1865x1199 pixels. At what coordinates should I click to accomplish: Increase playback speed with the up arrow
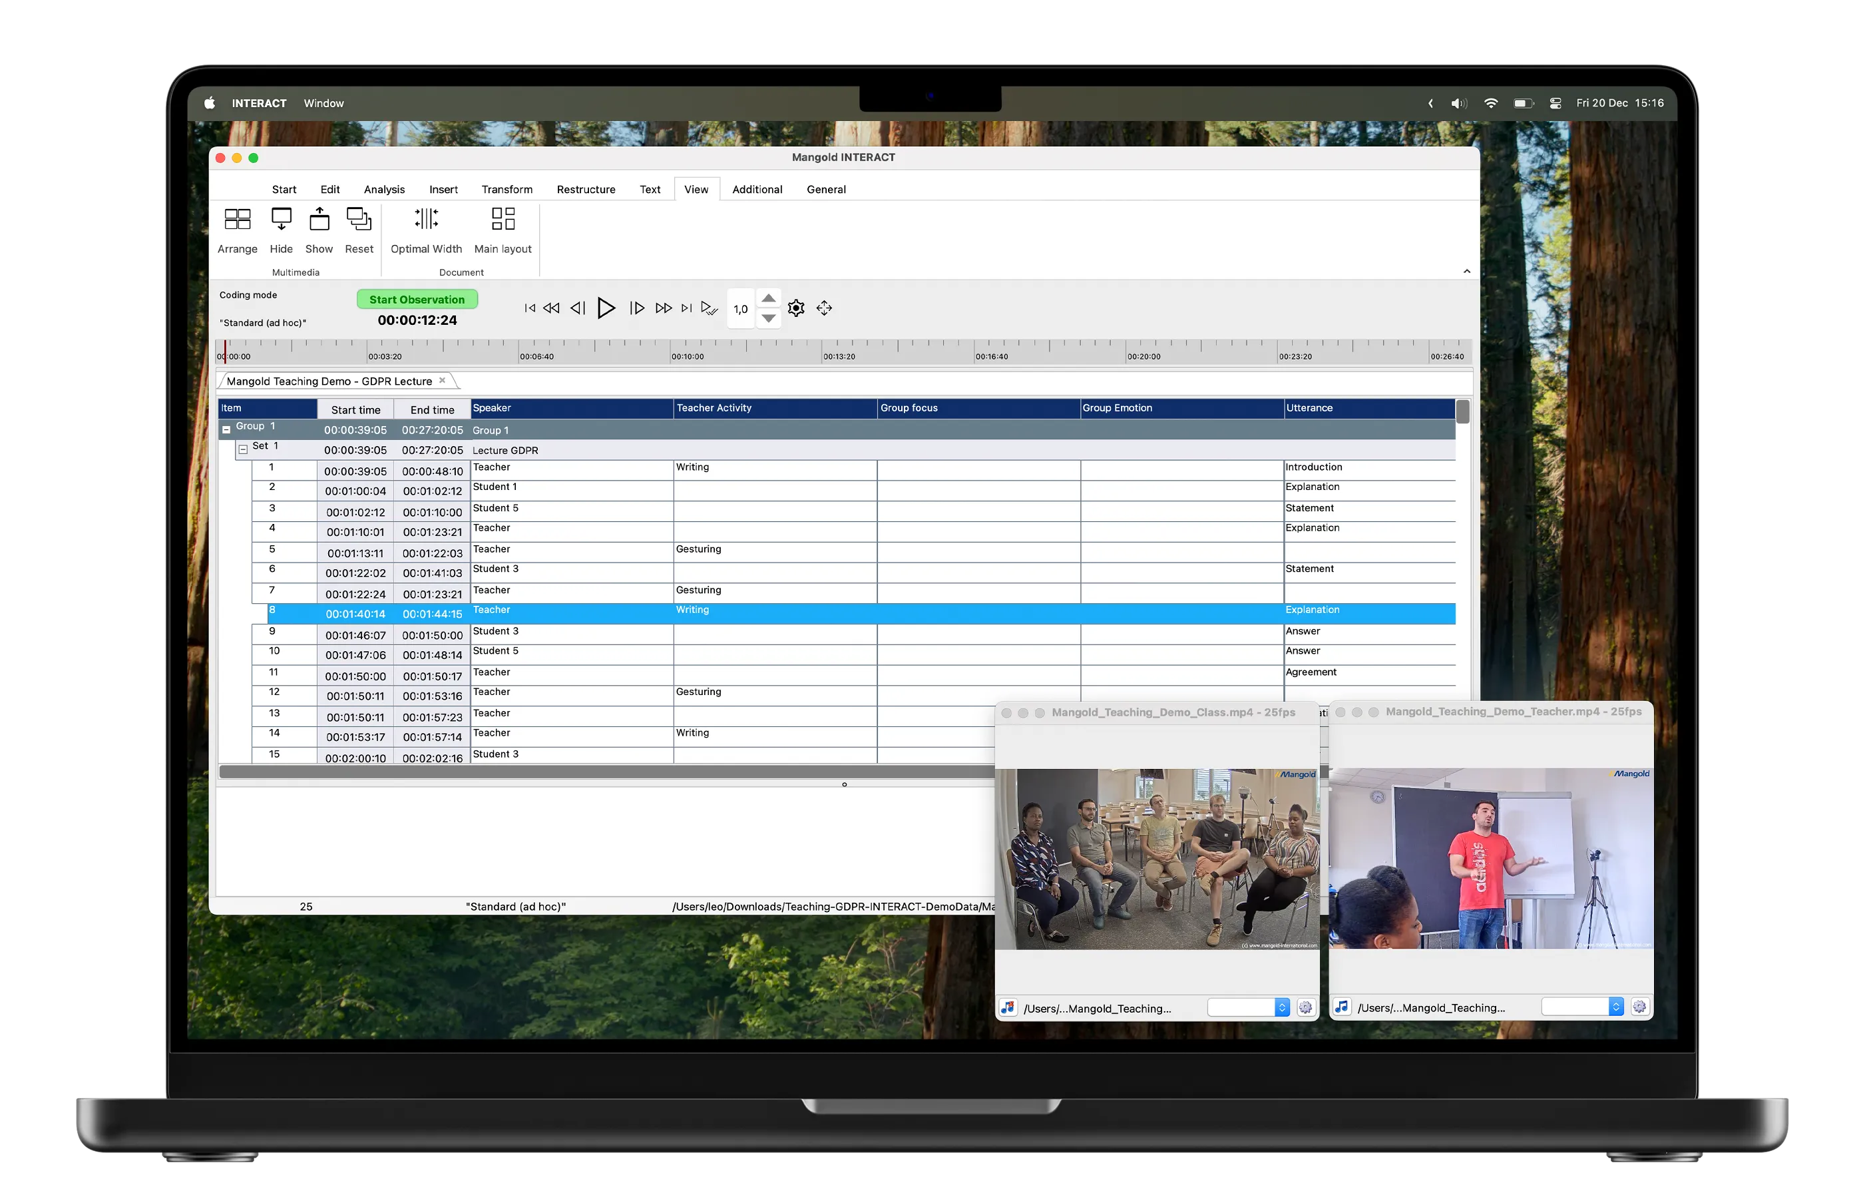tap(768, 298)
